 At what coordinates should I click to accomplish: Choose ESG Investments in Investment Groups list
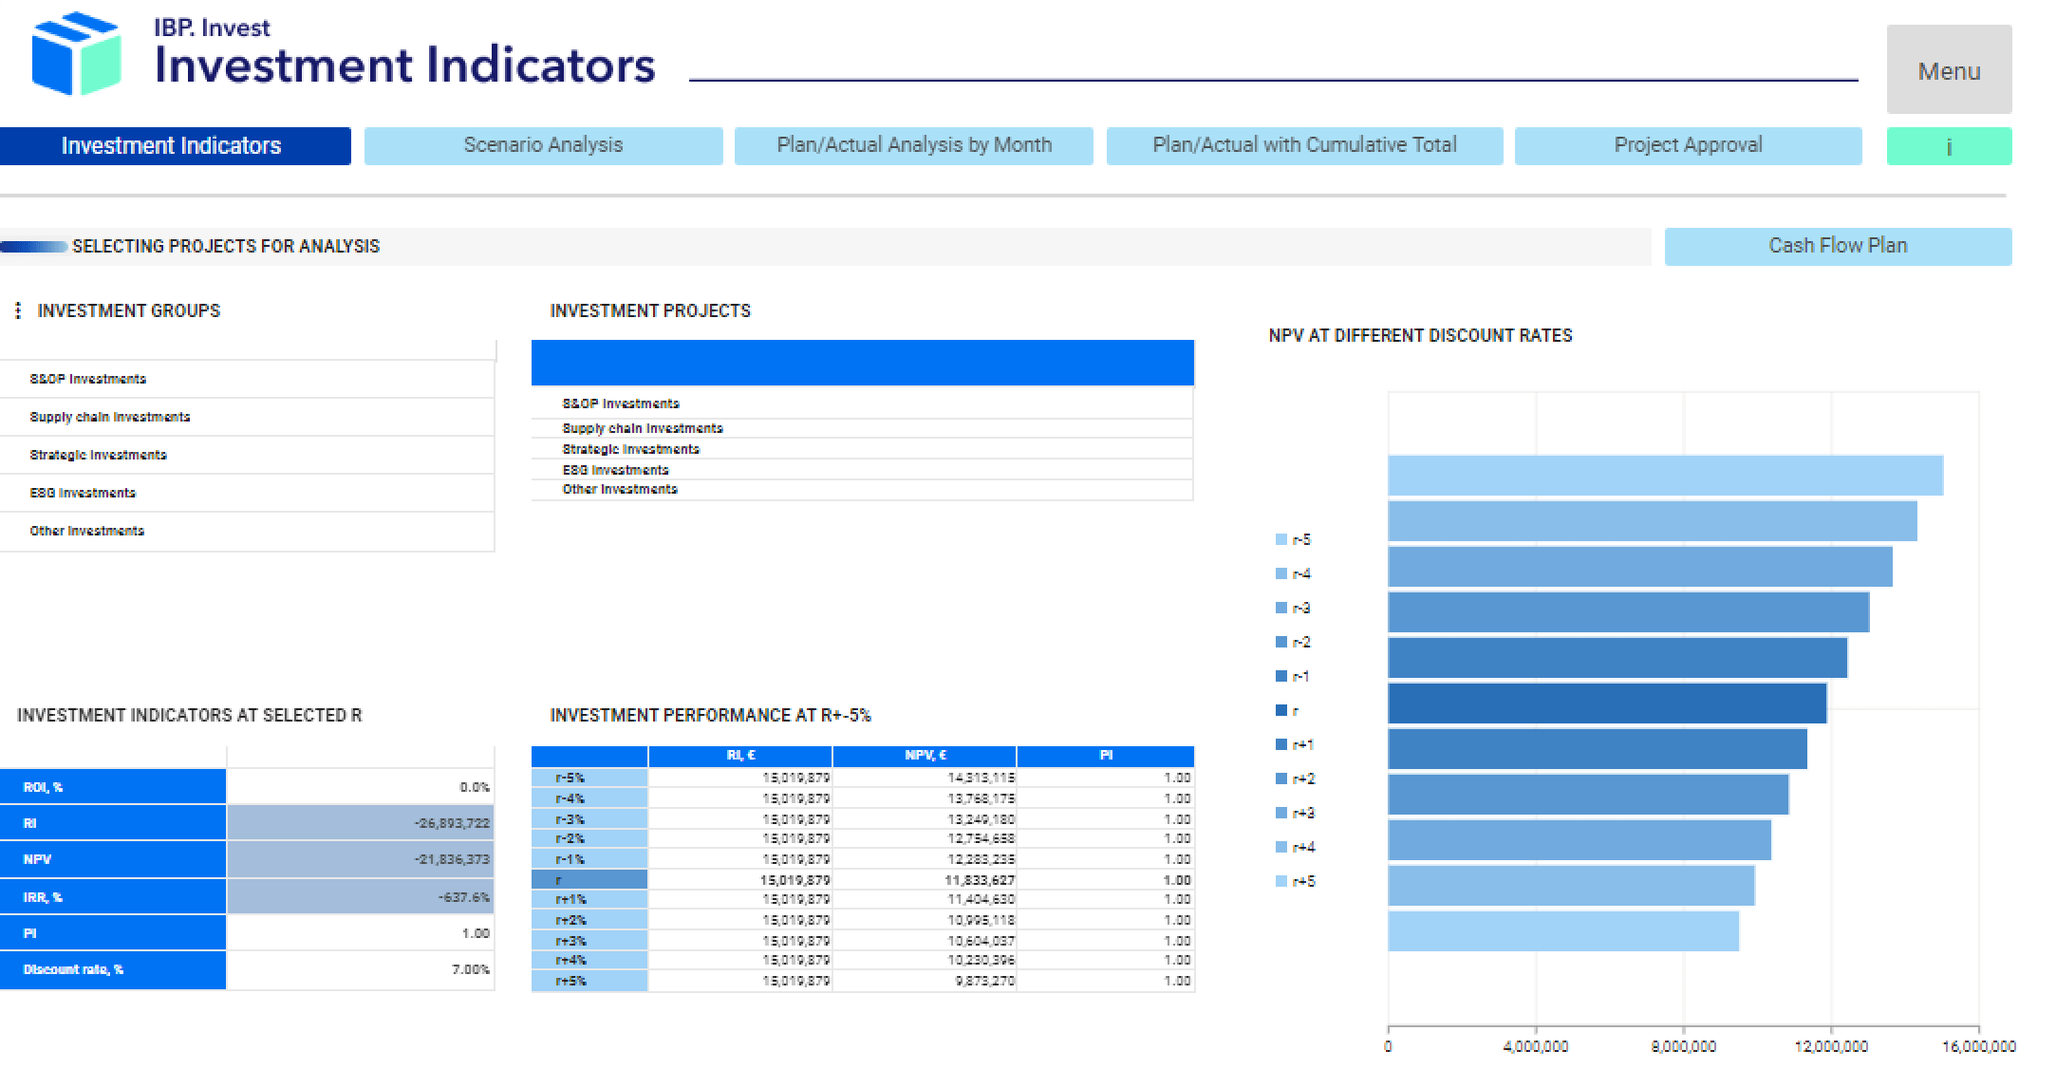click(x=83, y=493)
